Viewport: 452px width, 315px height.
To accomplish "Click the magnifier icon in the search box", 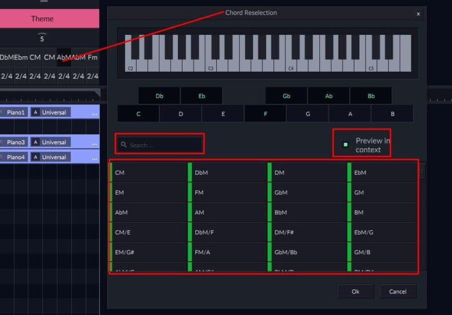I will coord(124,145).
